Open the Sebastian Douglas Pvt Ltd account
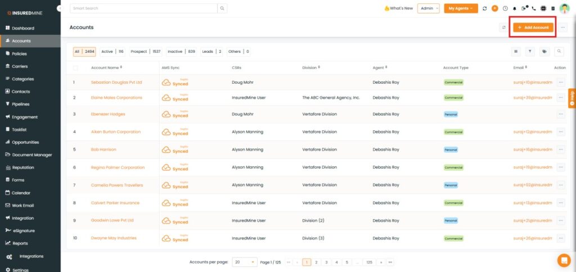 pos(116,82)
